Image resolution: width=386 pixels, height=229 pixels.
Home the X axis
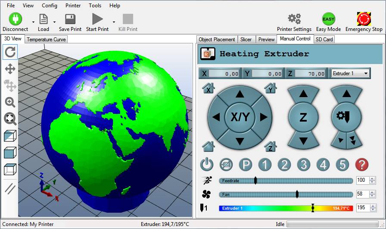coord(209,89)
